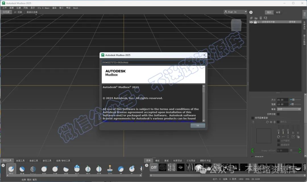Click the strength value field 15.00
Image resolution: width=307 pixels, height=182 pixels.
(x=283, y=104)
